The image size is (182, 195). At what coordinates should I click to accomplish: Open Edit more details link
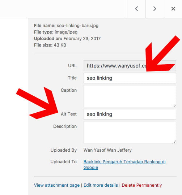101,185
